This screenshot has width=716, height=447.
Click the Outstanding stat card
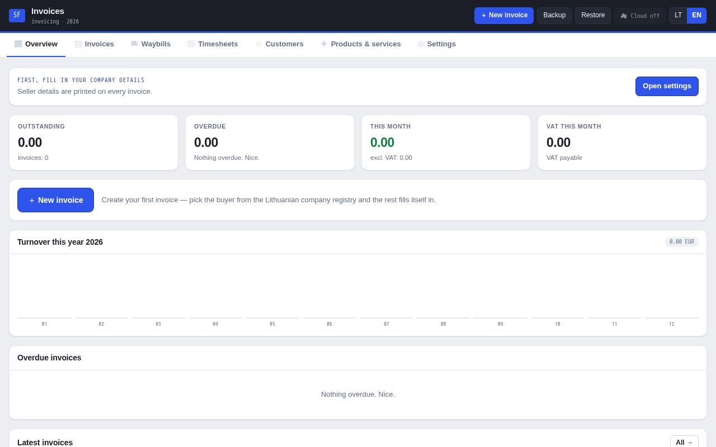coord(93,142)
